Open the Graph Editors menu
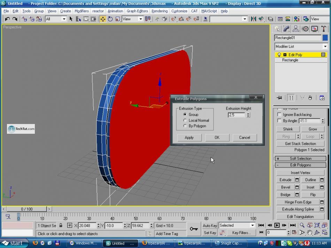Viewport: 331px width, 248px height. [137, 11]
